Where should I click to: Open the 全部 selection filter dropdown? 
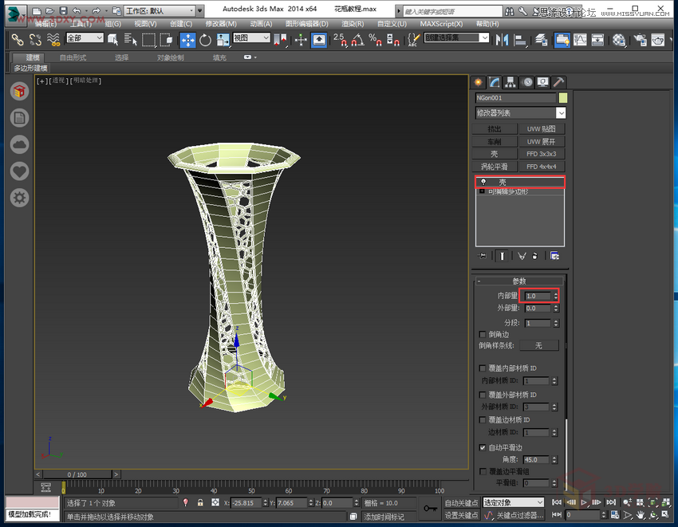(x=85, y=38)
